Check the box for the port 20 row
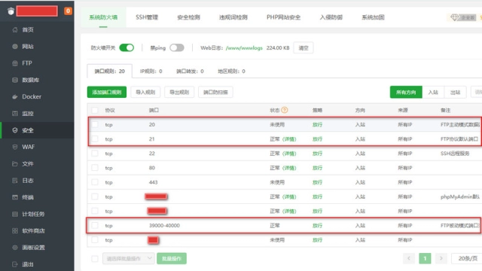 click(x=95, y=124)
